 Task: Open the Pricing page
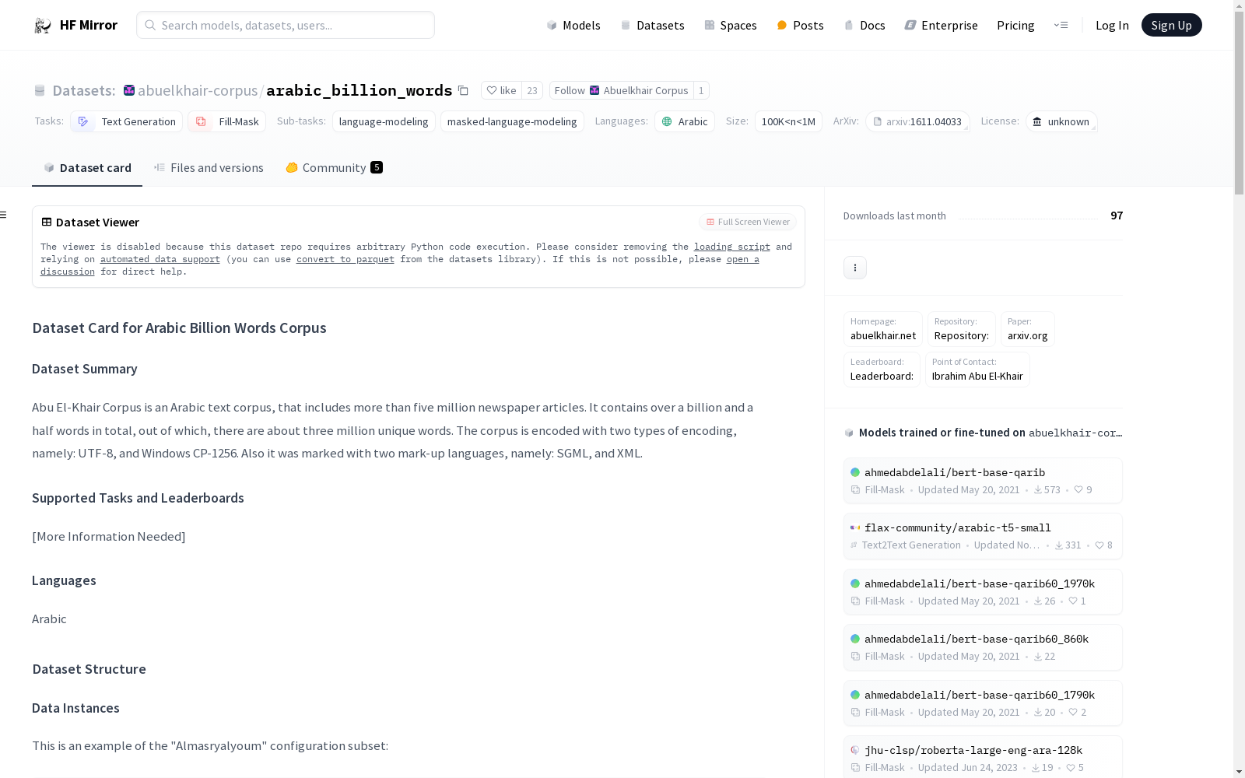pyautogui.click(x=1015, y=25)
